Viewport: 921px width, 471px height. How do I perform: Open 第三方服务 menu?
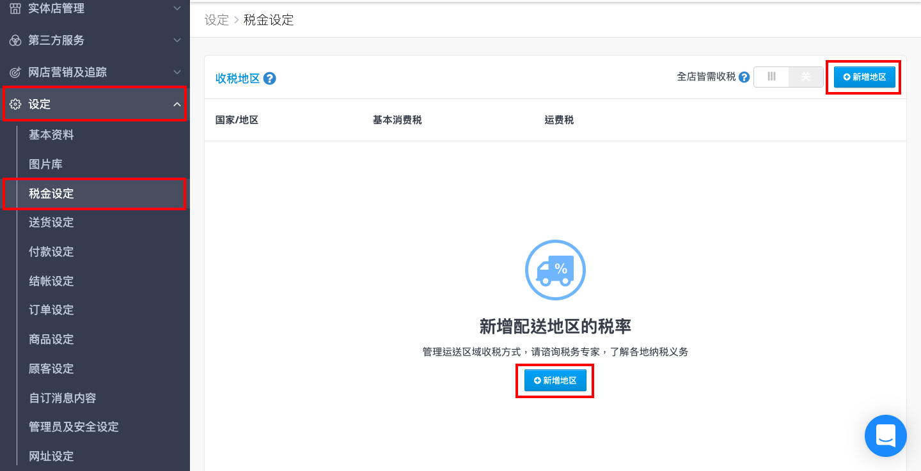click(x=95, y=40)
